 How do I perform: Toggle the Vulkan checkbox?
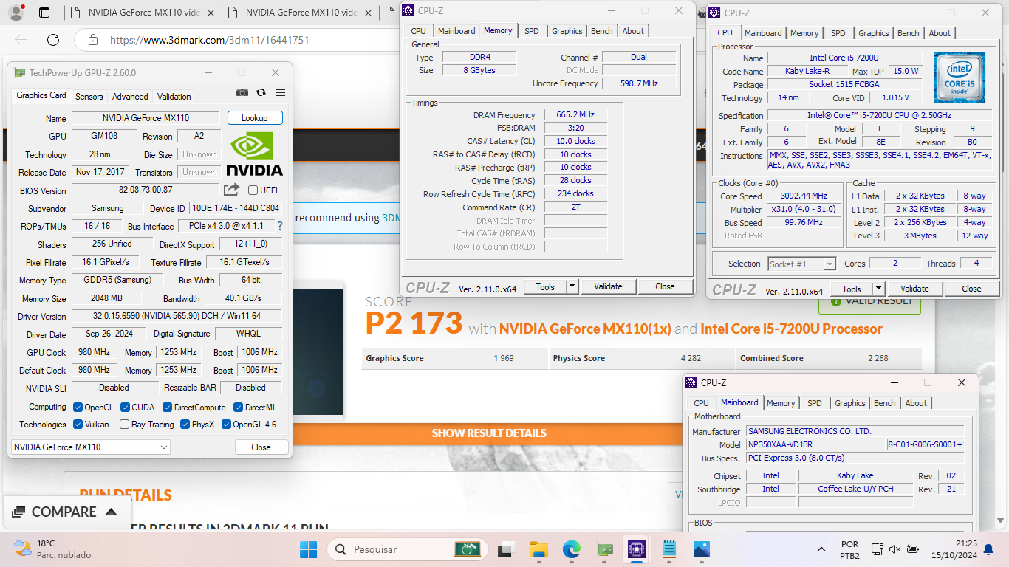click(78, 425)
